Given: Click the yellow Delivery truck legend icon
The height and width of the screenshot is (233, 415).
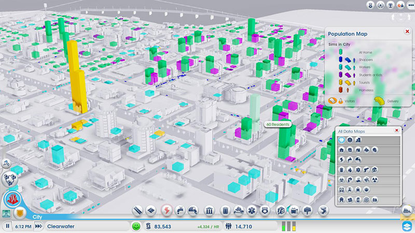Looking at the screenshot, I should tap(379, 100).
